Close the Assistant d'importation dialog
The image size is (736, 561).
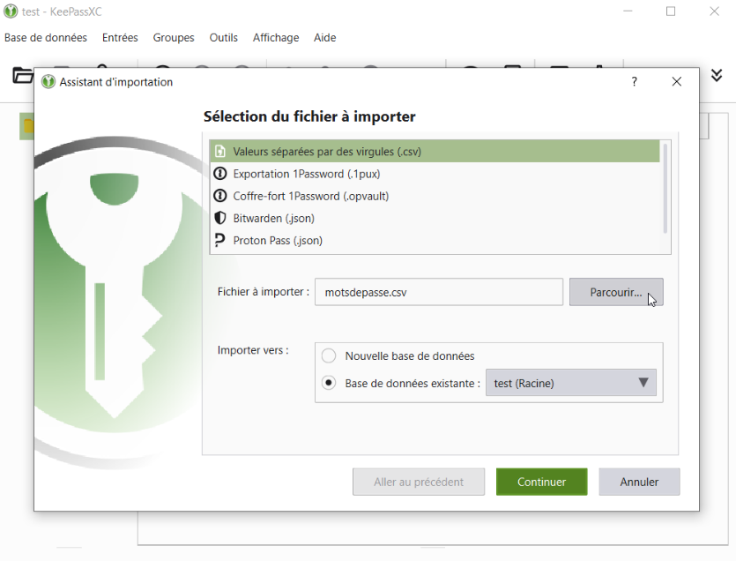tap(676, 82)
